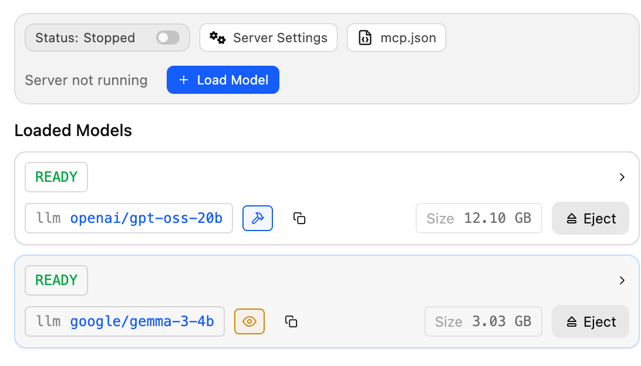This screenshot has width=641, height=366.
Task: Select the llm google/gemma-3-4b name field
Action: click(x=124, y=321)
